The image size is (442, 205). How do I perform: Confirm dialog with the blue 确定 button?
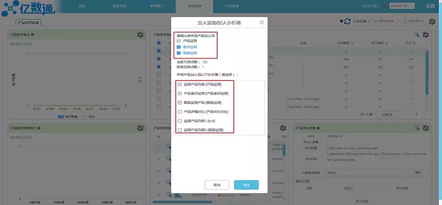(246, 185)
